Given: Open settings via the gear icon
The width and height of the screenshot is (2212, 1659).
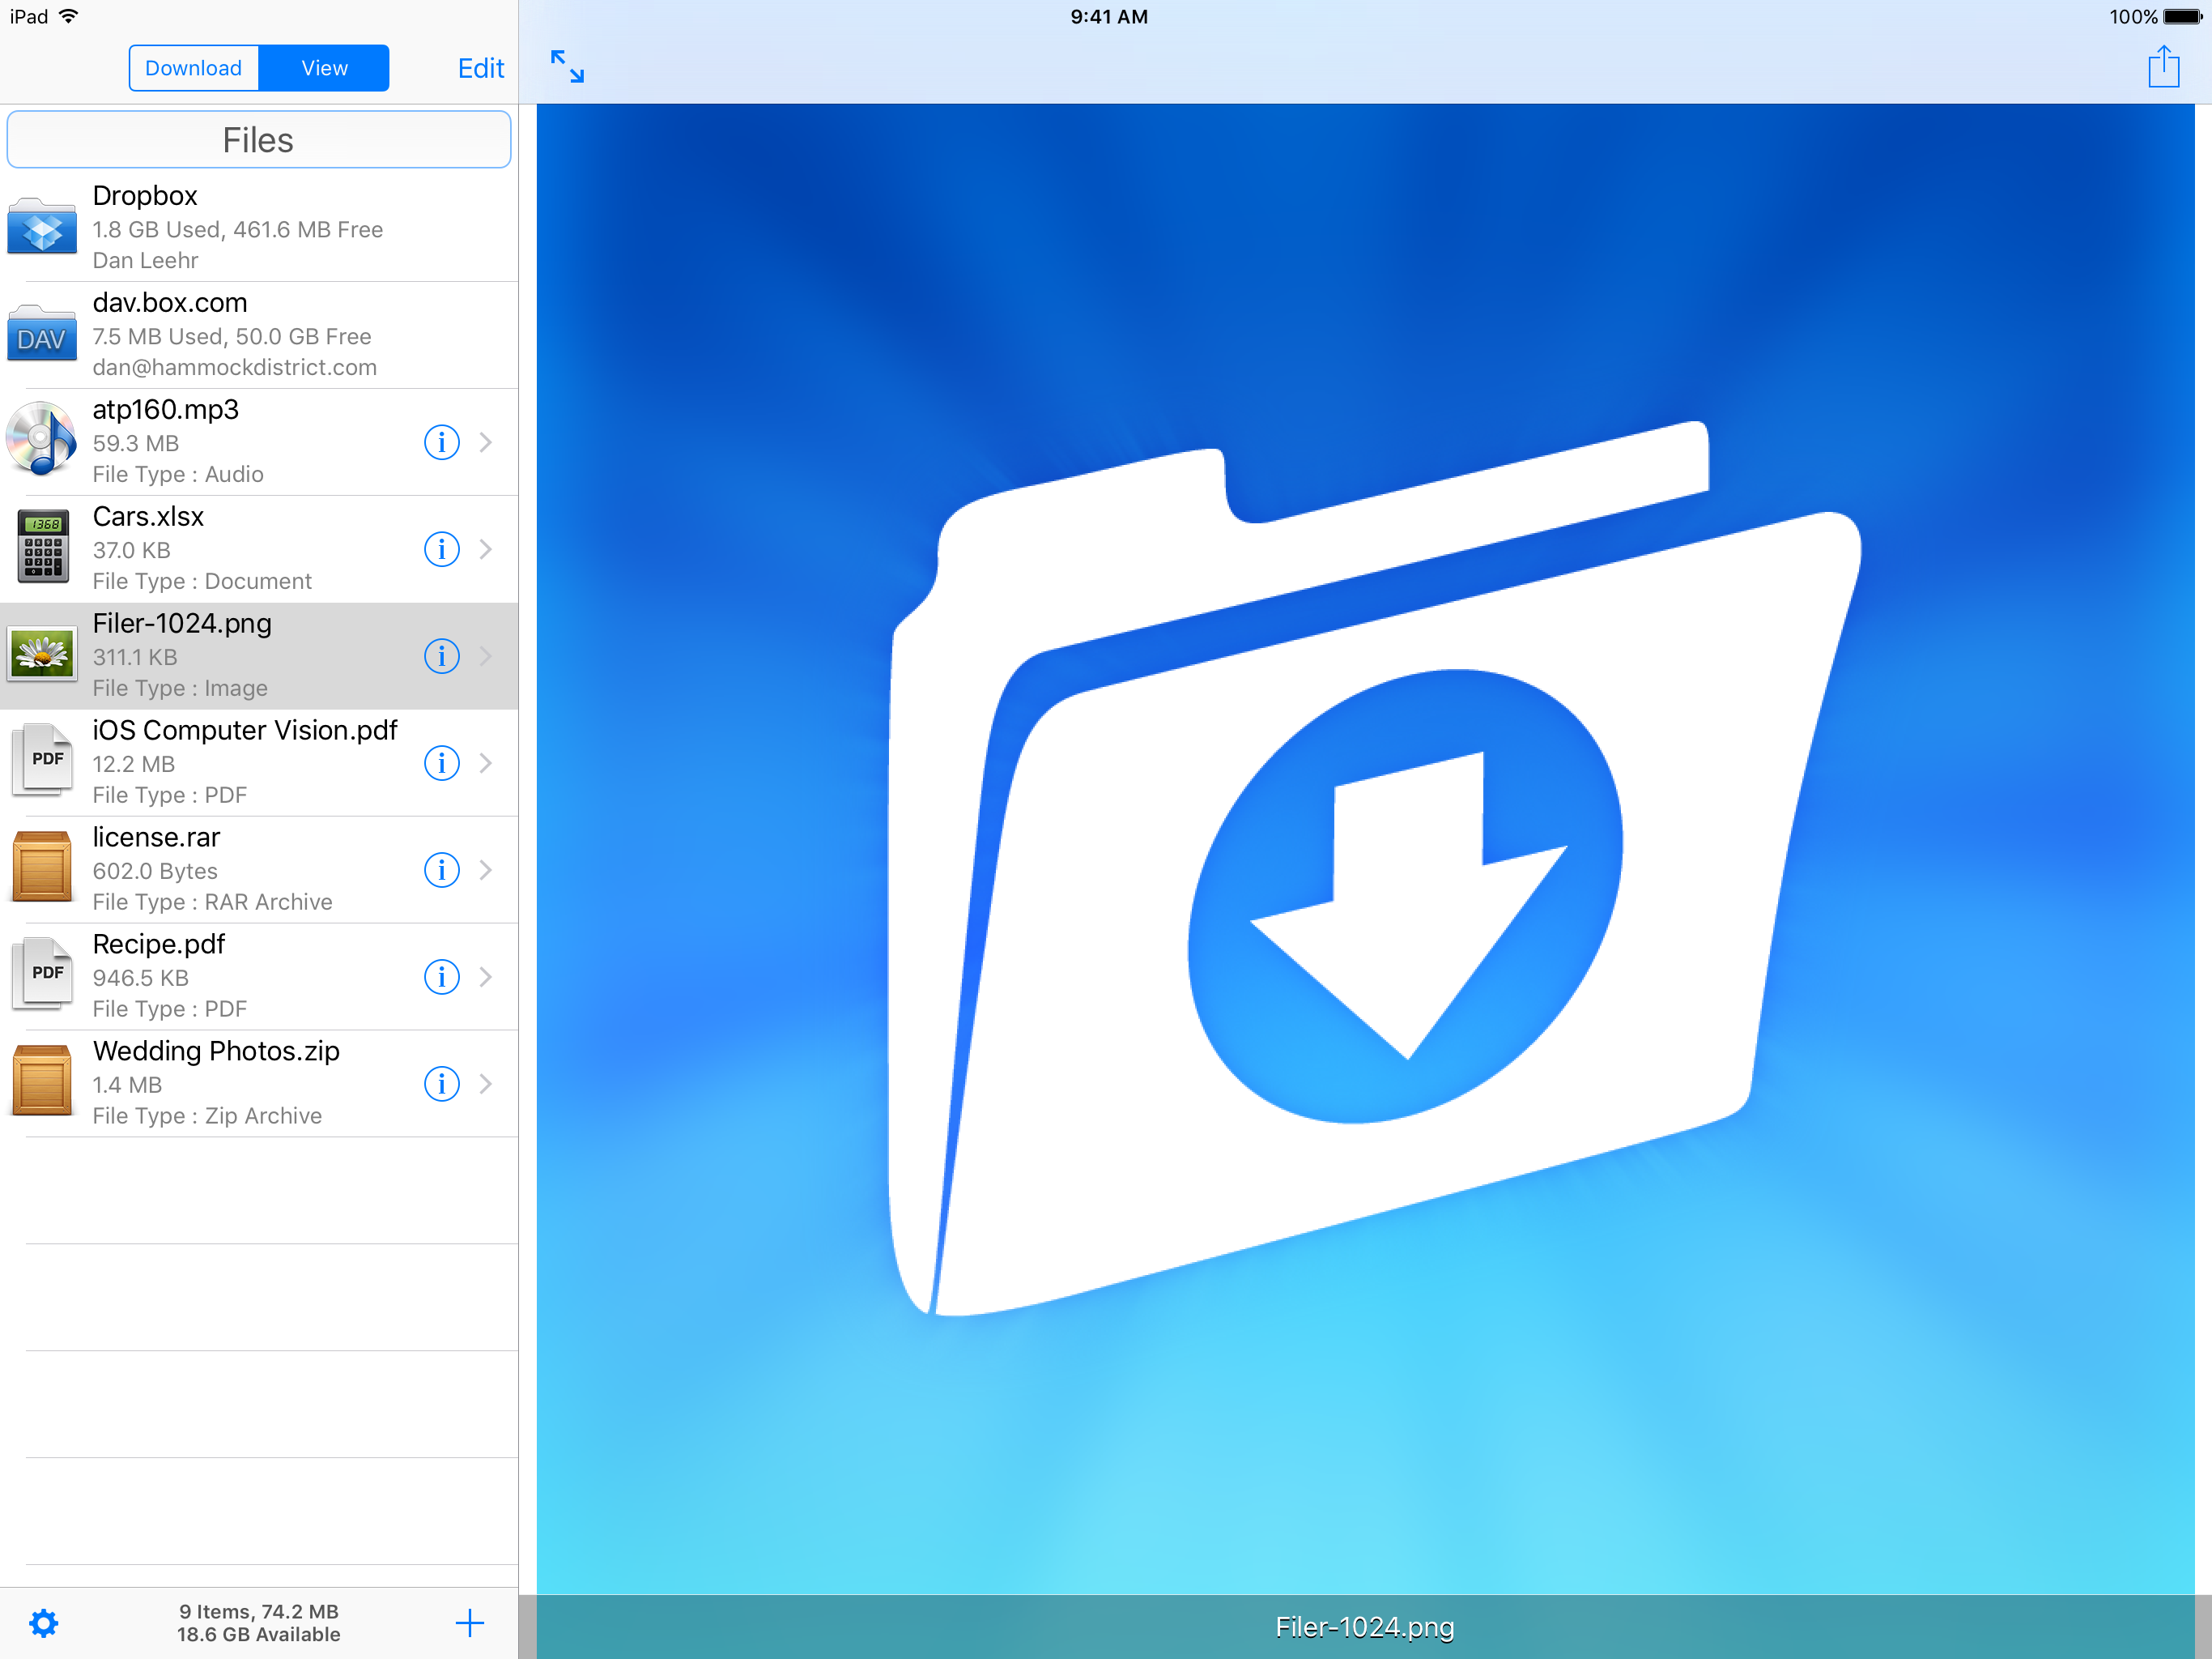Looking at the screenshot, I should click(43, 1622).
